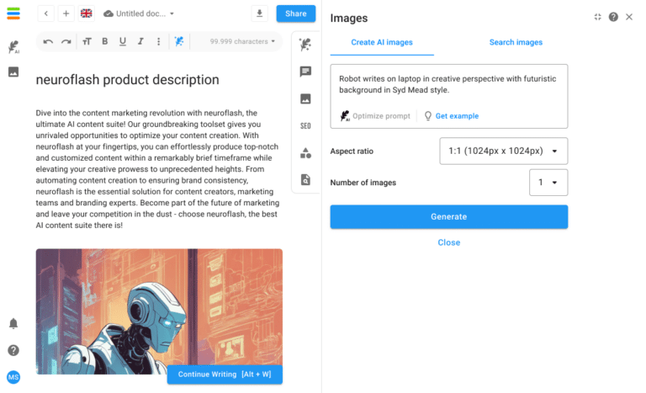Click the image icon in left sidebar
Image resolution: width=646 pixels, height=393 pixels.
pos(13,72)
